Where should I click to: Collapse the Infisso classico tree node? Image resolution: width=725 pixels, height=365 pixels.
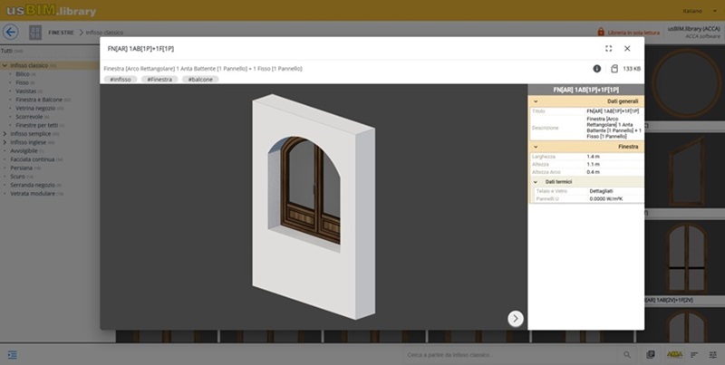tap(5, 65)
